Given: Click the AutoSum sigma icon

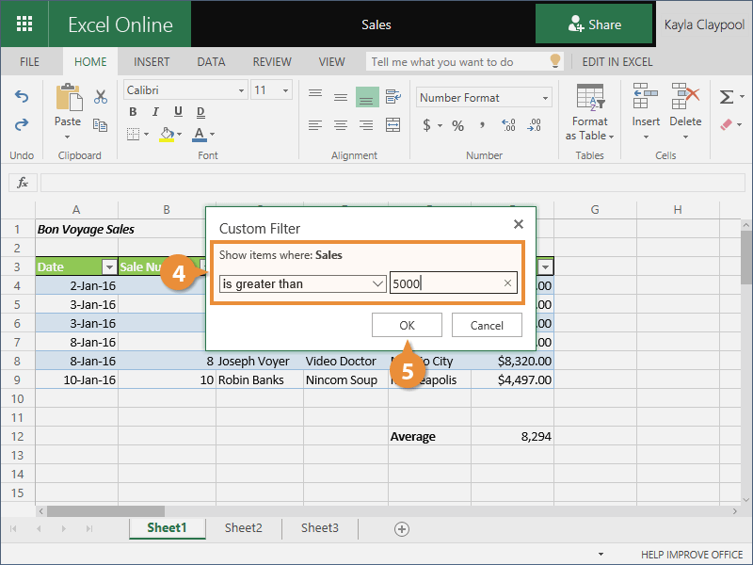Looking at the screenshot, I should (726, 97).
